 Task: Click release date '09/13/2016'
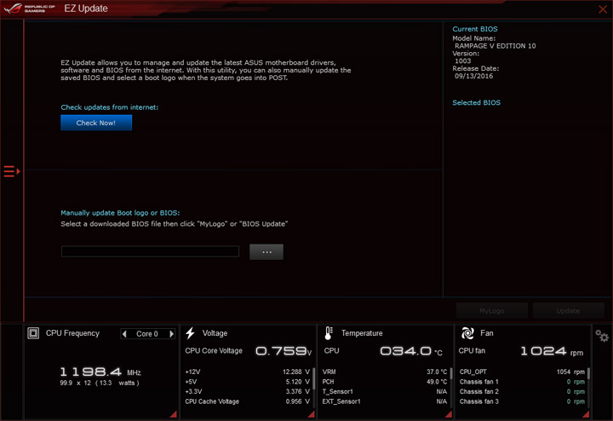[474, 76]
